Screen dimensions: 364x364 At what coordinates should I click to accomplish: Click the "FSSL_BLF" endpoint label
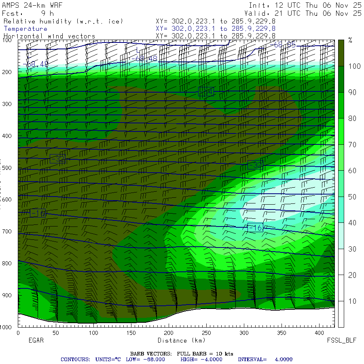click(341, 340)
